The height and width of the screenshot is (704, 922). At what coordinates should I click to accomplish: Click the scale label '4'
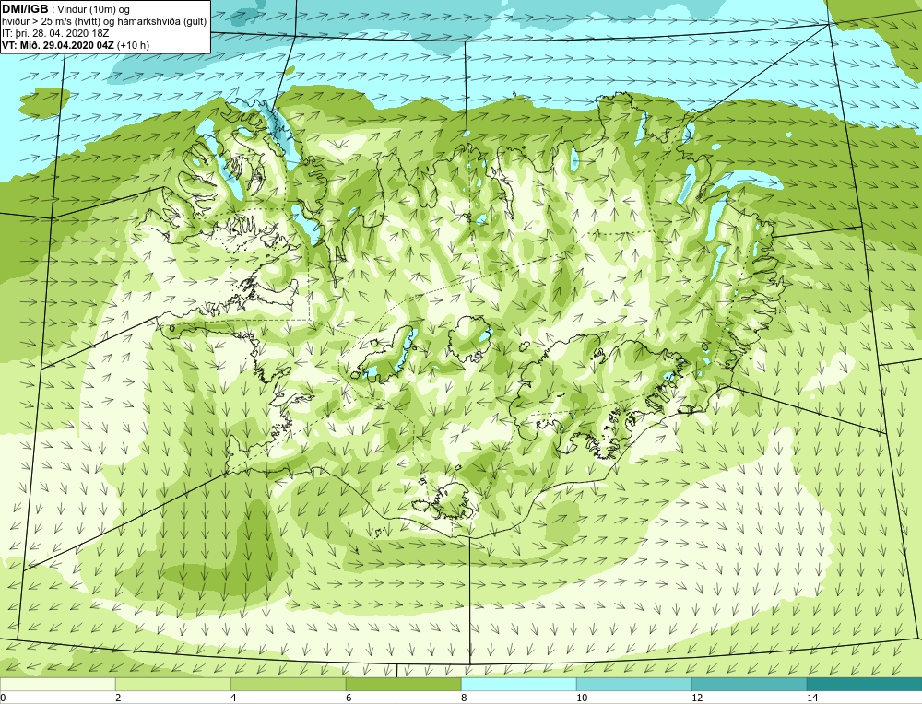[x=233, y=698]
